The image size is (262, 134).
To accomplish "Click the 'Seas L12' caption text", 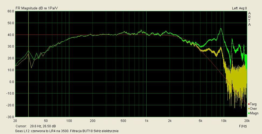I will [67, 131].
